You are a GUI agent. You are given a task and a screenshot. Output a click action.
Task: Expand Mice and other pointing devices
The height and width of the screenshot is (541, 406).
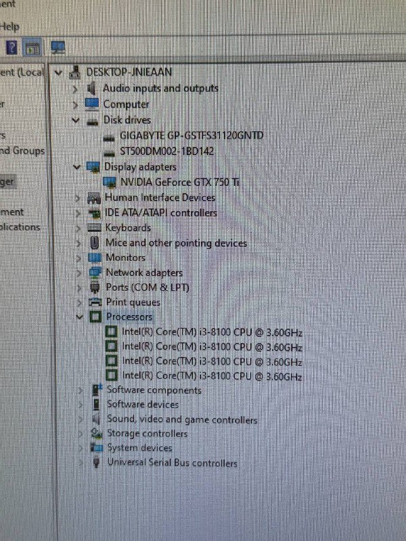click(78, 243)
